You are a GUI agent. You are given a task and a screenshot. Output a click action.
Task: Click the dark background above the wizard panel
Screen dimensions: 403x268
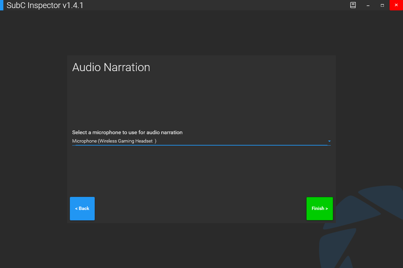point(201,34)
